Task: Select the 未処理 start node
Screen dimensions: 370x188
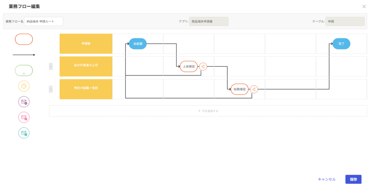Action: 138,44
